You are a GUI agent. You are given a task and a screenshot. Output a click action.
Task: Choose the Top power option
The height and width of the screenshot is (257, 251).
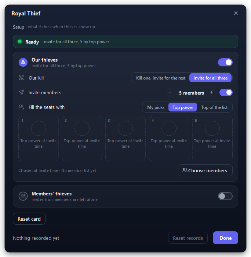coord(183,107)
